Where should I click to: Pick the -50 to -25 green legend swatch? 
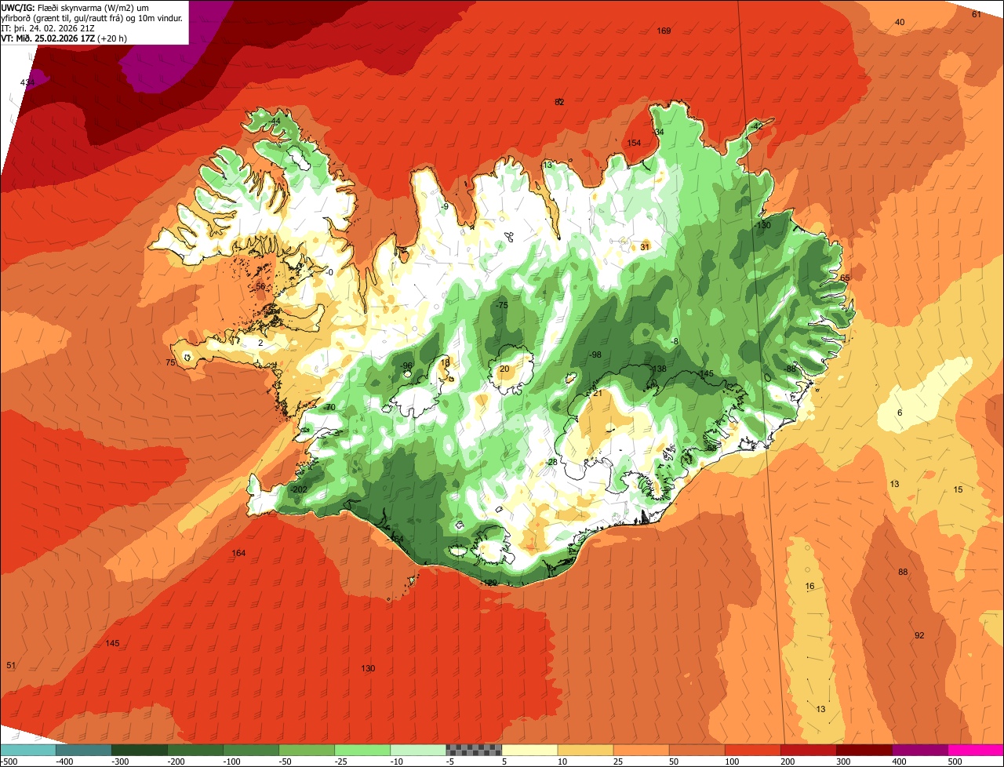(307, 750)
